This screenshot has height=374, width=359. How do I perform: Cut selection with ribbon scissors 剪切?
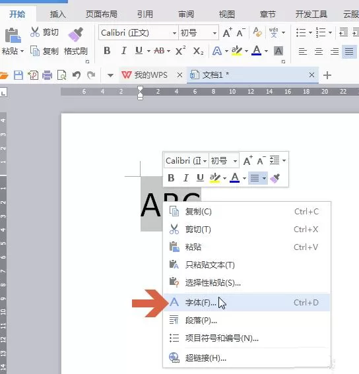[x=44, y=32]
